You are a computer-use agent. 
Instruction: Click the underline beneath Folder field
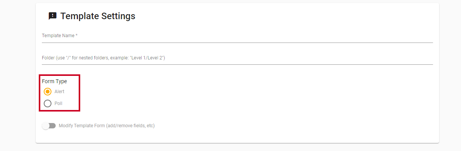pos(237,64)
